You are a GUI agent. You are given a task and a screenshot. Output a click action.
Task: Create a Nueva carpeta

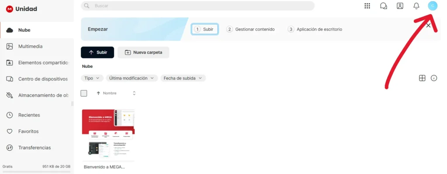coord(143,52)
